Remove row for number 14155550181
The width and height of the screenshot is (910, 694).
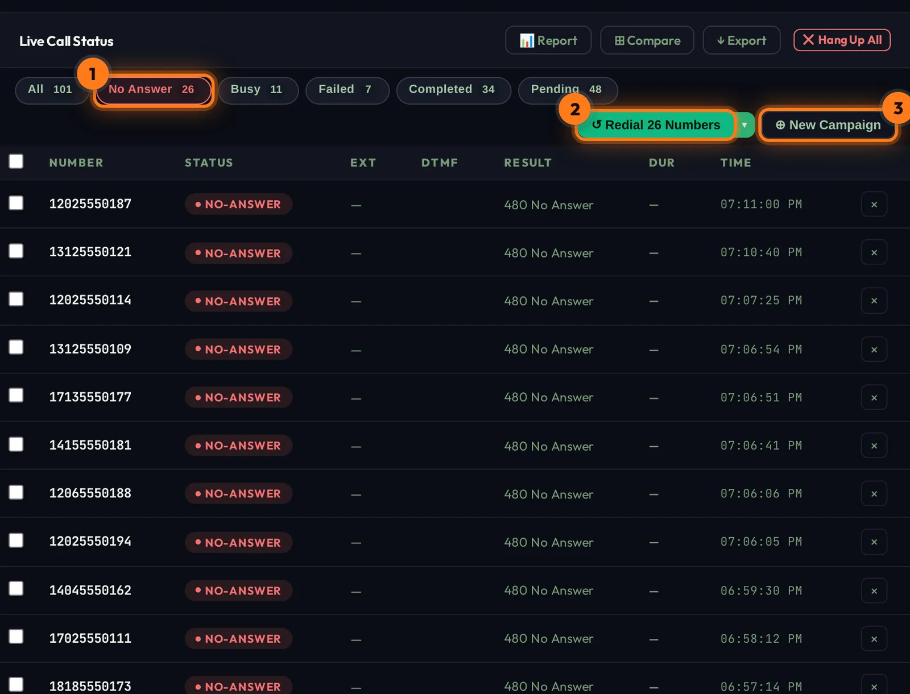coord(874,446)
